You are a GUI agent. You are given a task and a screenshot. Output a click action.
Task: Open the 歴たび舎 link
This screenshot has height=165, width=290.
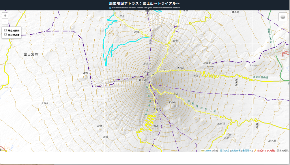click(224, 151)
